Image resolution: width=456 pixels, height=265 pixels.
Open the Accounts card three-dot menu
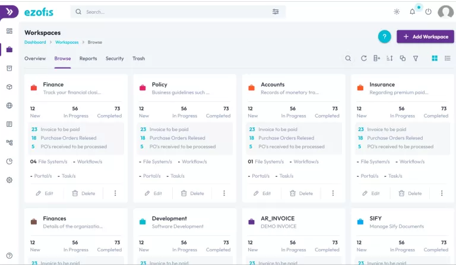pos(333,193)
